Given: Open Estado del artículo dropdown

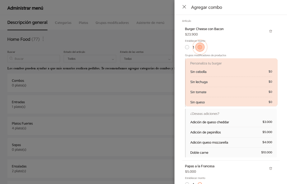Looking at the screenshot, I should (x=90, y=59).
